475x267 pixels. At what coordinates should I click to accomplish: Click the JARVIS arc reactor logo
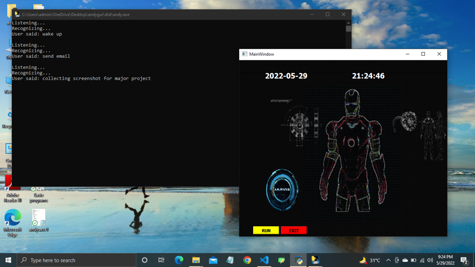point(282,190)
